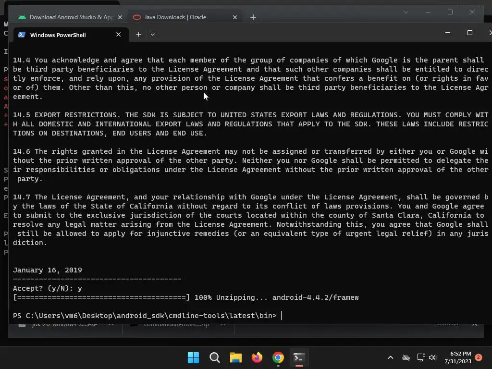
Task: Launch Firefox from the taskbar
Action: [x=257, y=357]
